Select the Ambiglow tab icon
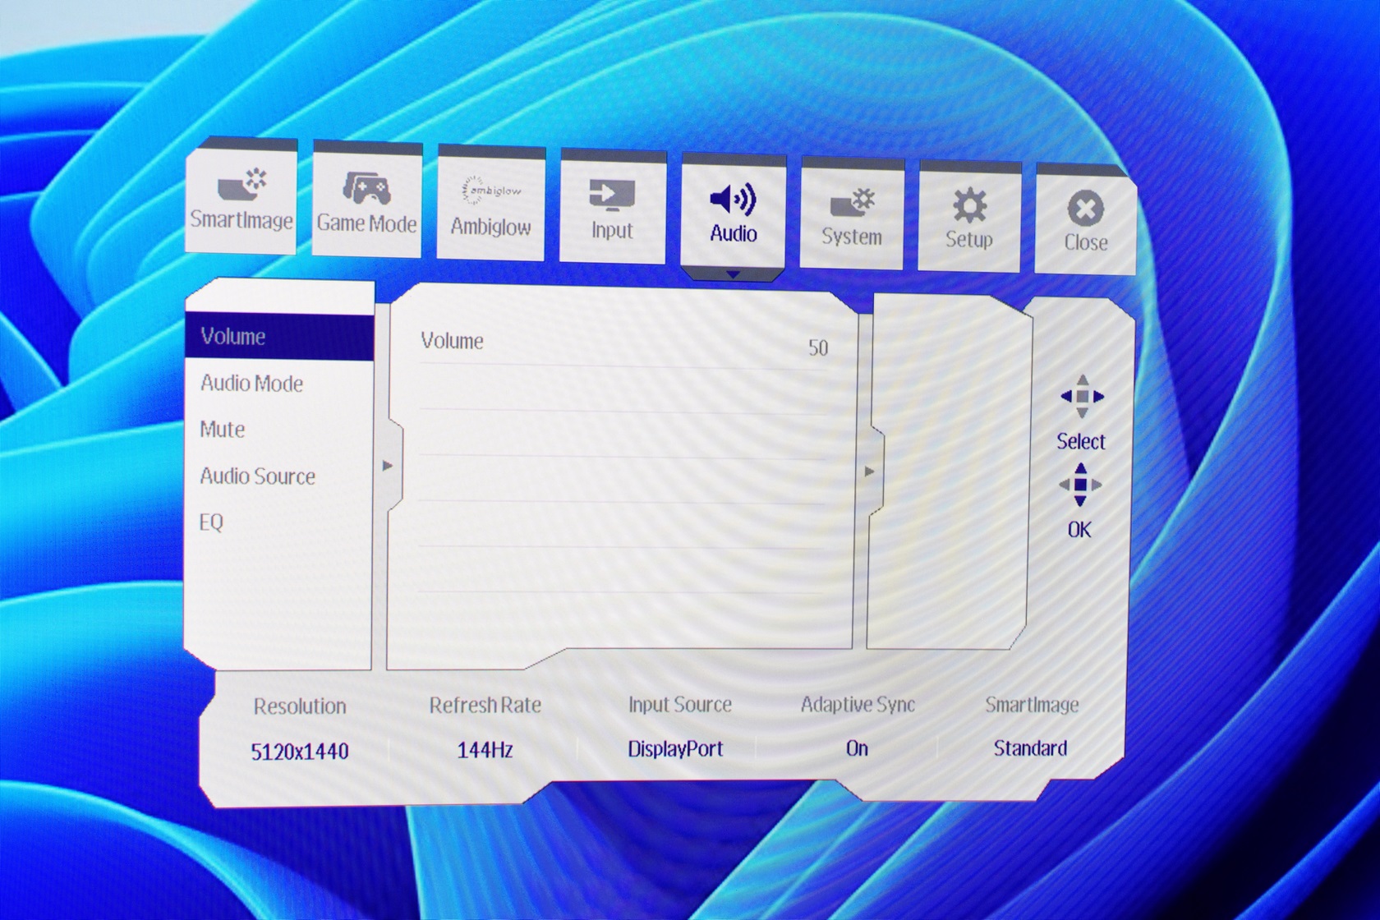Image resolution: width=1380 pixels, height=920 pixels. (490, 191)
